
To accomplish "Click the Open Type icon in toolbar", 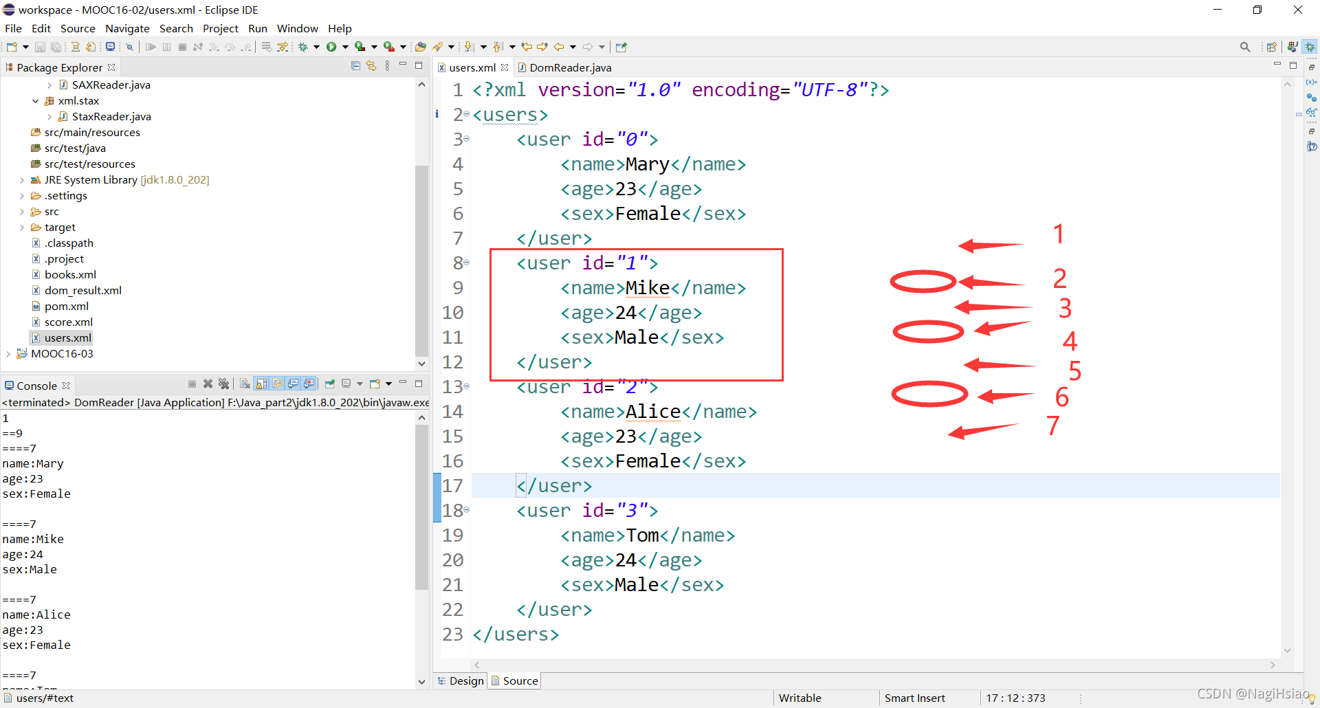I will 421,47.
